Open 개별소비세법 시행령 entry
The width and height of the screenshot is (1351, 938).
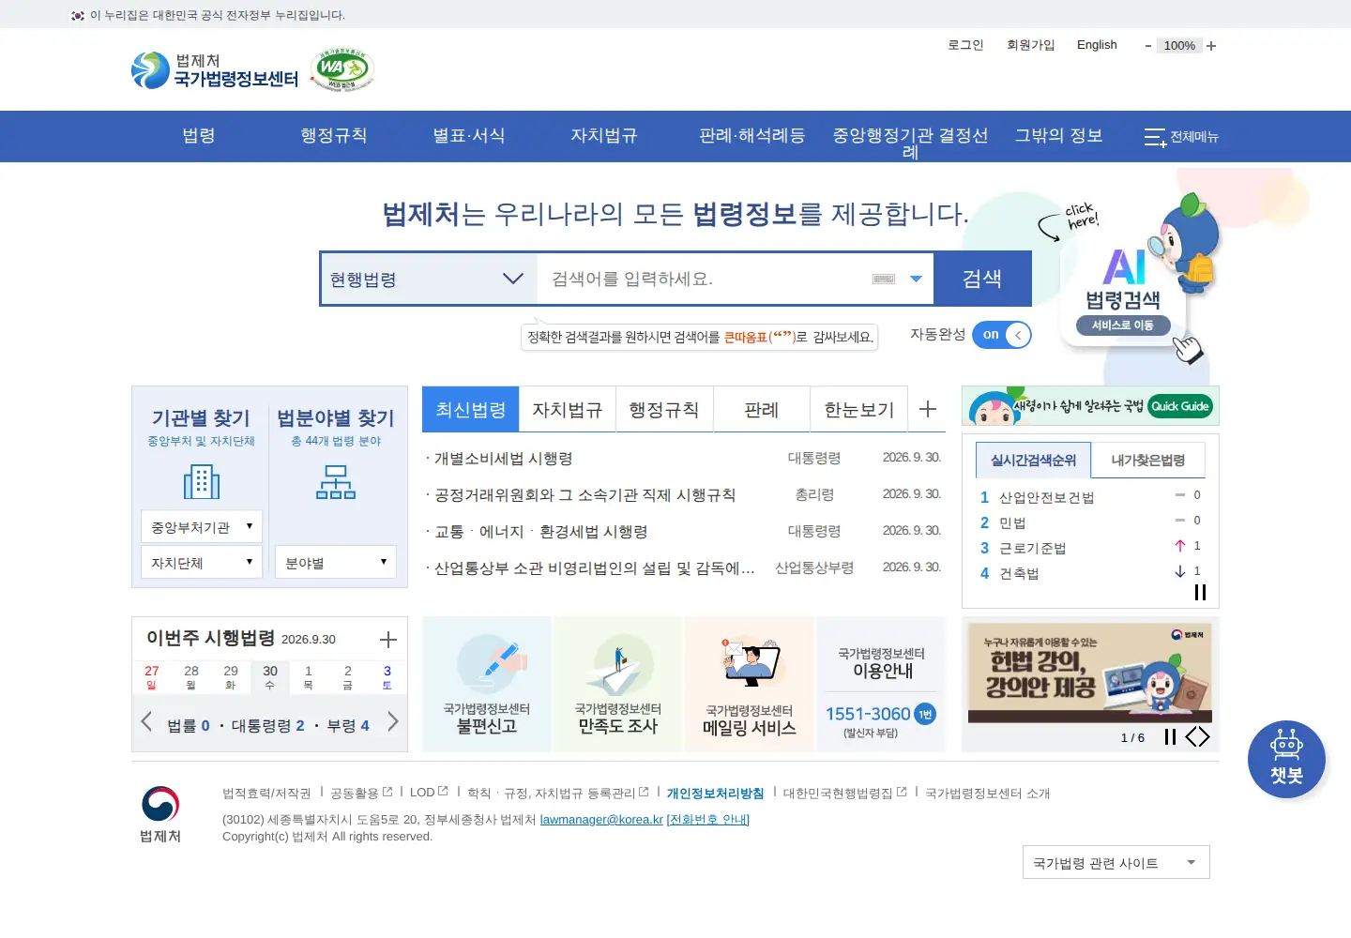click(x=503, y=459)
